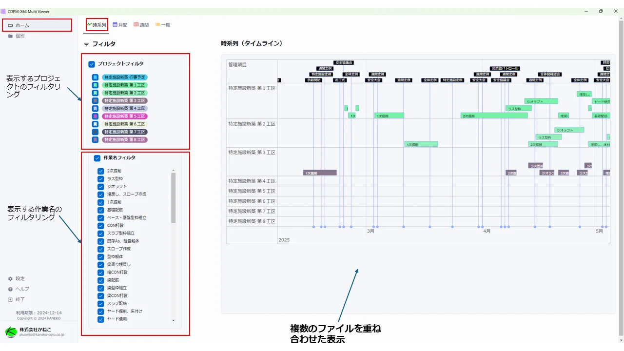The image size is (624, 351).
Task: Toggle bookmark icon for 特定施設新築 第８工区
Action: tap(96, 139)
